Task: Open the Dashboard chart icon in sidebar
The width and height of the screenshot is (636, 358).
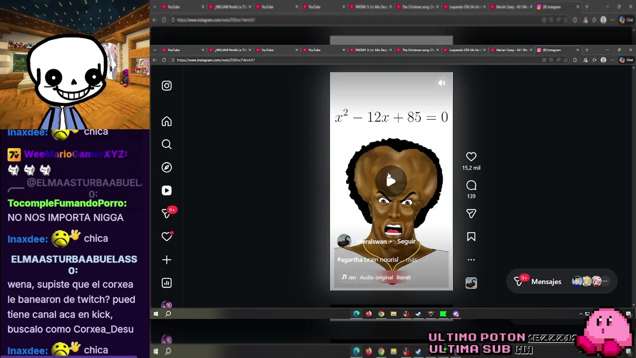Action: 166,283
